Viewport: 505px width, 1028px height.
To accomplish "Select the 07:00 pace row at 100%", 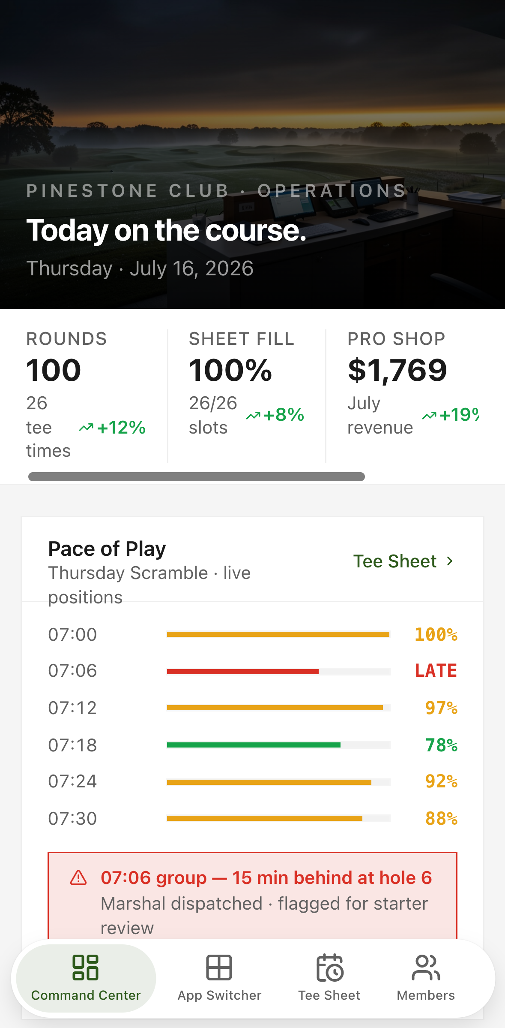I will [x=253, y=634].
